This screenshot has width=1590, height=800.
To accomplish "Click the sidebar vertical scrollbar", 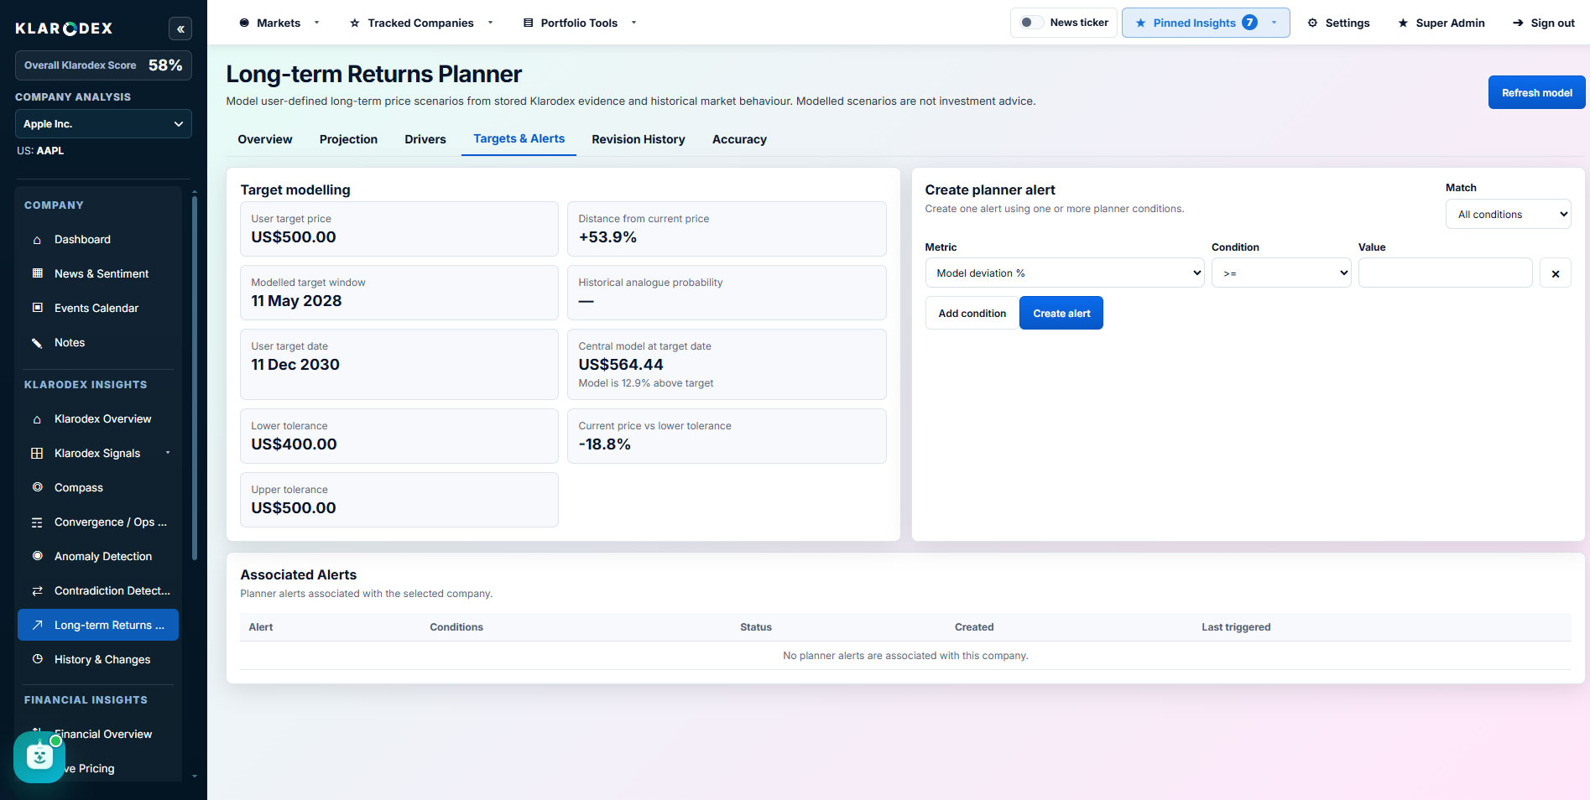I will coord(195,377).
